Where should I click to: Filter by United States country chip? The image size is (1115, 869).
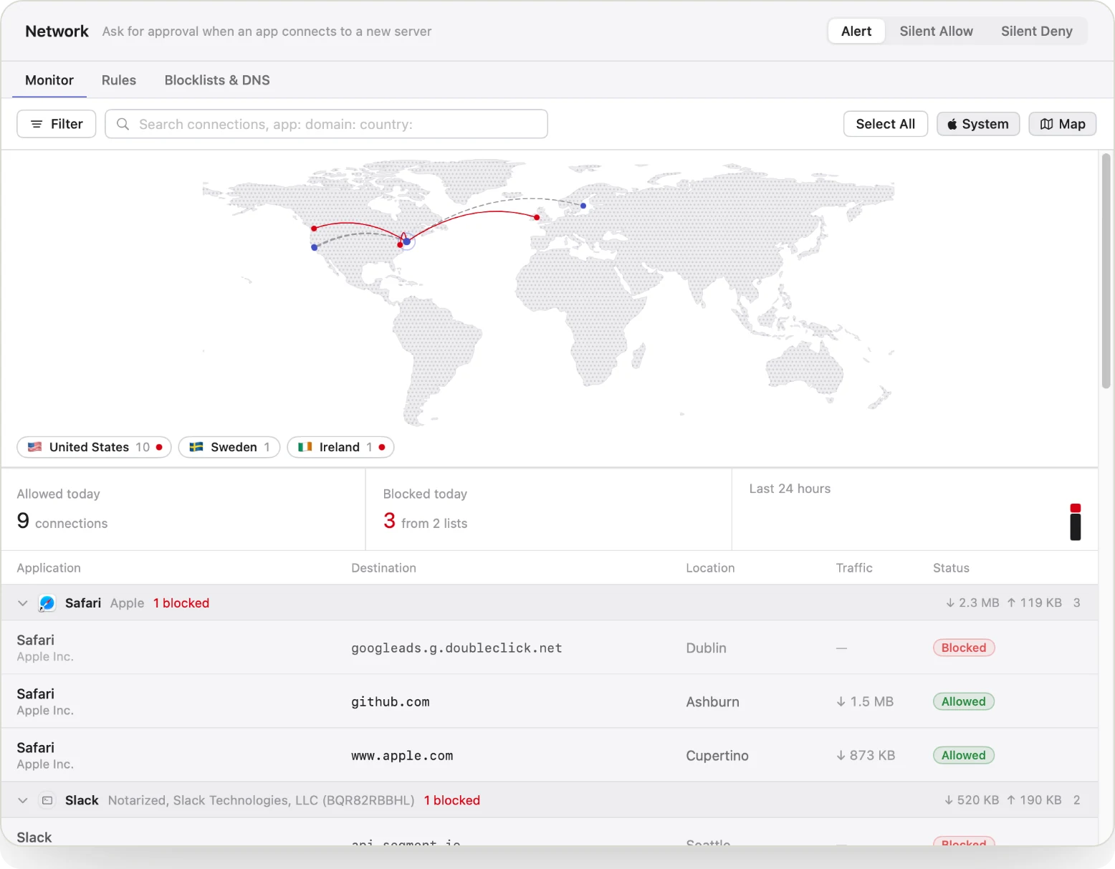(94, 447)
